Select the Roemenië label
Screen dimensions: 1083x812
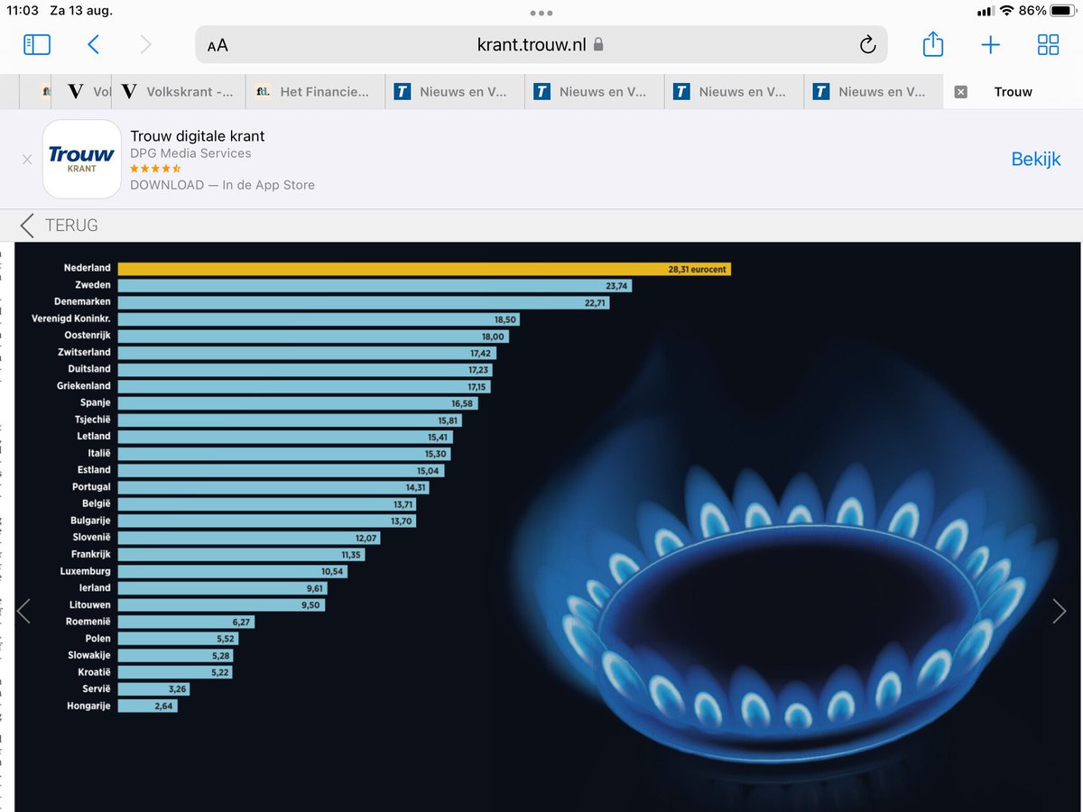(88, 622)
